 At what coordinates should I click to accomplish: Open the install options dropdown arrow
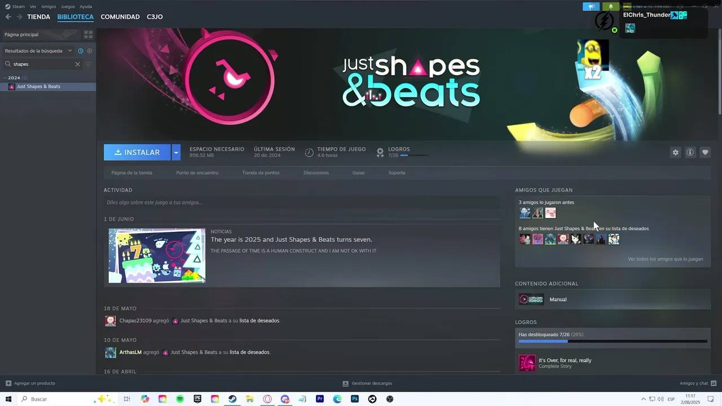(176, 152)
